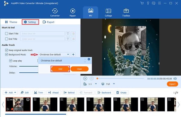
Task: Go to the Export tab
Action: [48, 22]
